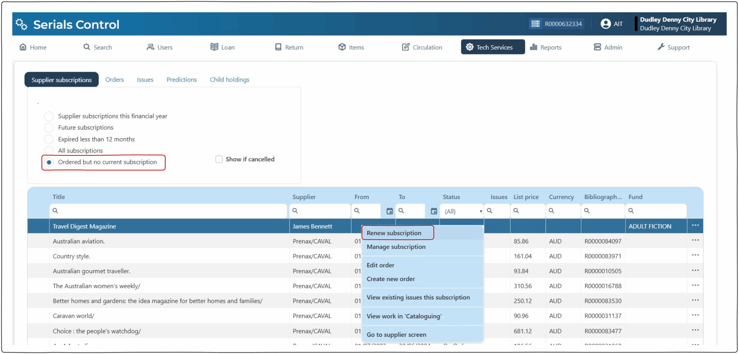Image resolution: width=739 pixels, height=354 pixels.
Task: Select Go to supplier screen option
Action: [396, 335]
